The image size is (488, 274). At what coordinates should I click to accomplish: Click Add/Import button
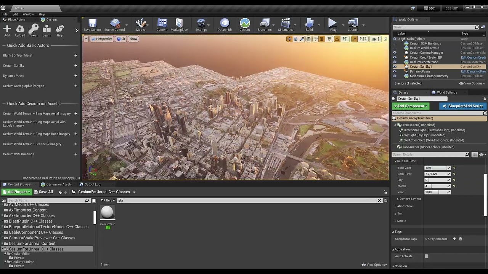point(16,192)
